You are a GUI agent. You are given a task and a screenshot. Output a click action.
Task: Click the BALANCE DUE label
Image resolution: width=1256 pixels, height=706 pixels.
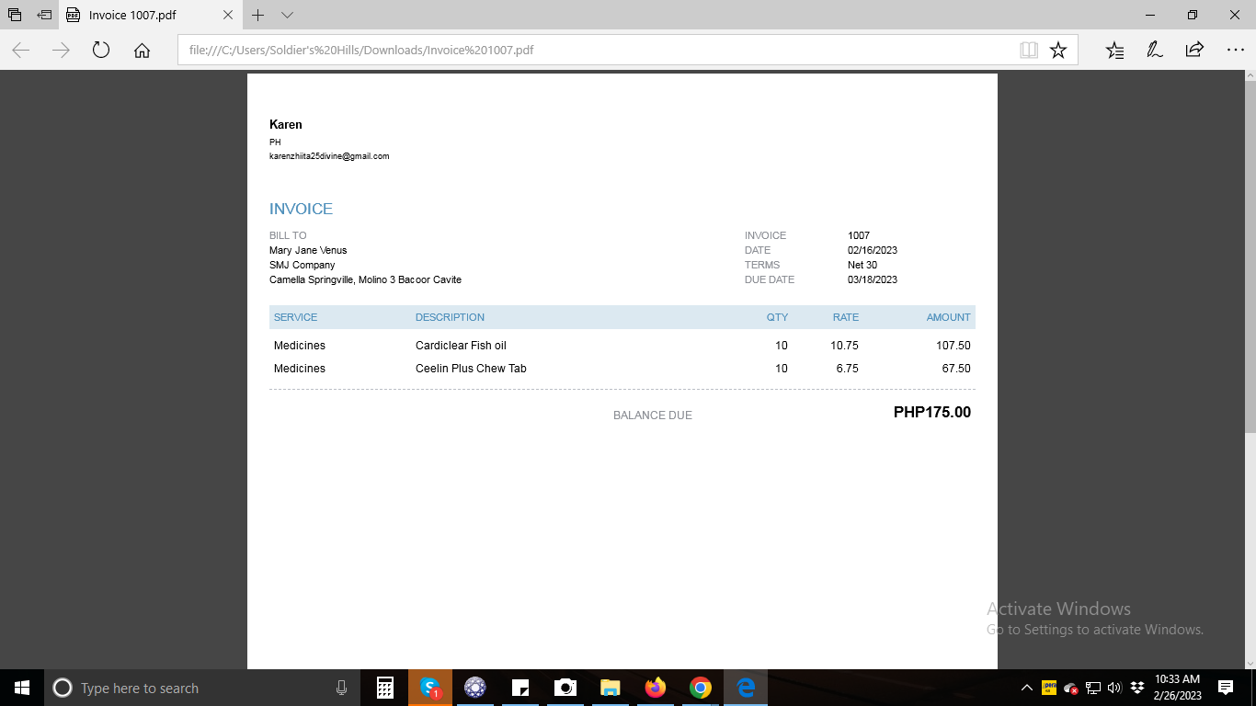653,416
